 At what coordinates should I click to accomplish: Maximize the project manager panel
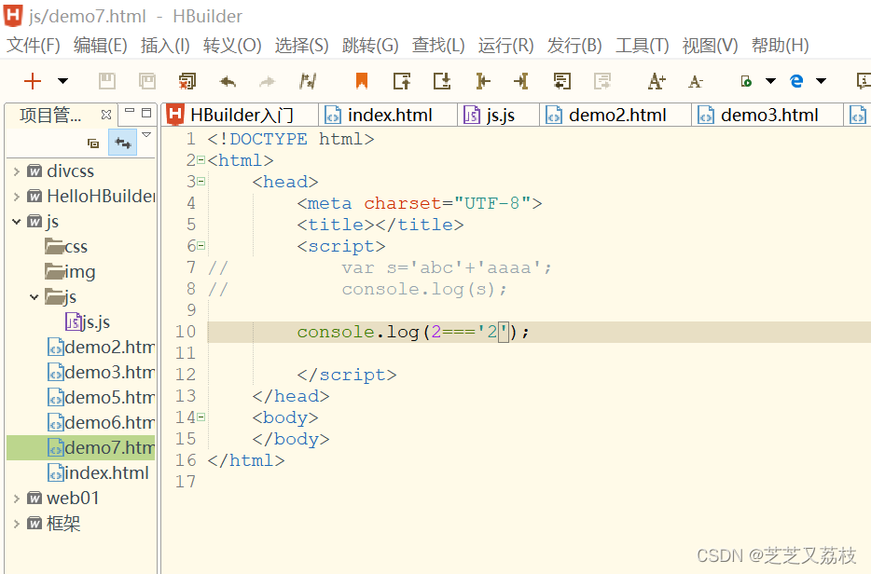pyautogui.click(x=146, y=113)
